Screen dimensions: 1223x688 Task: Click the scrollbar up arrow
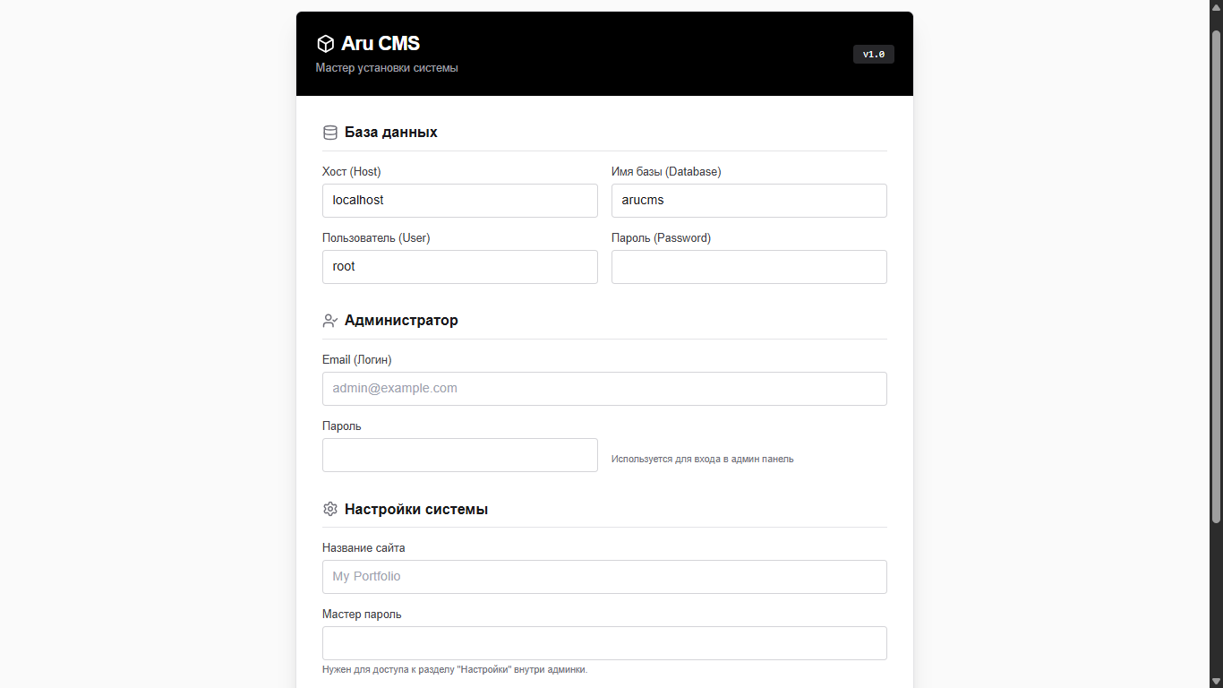click(1216, 7)
